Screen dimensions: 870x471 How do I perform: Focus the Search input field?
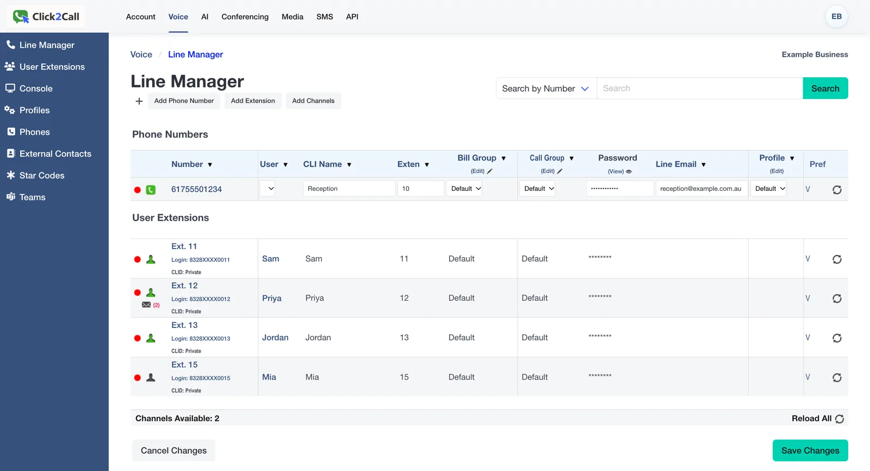(x=700, y=88)
